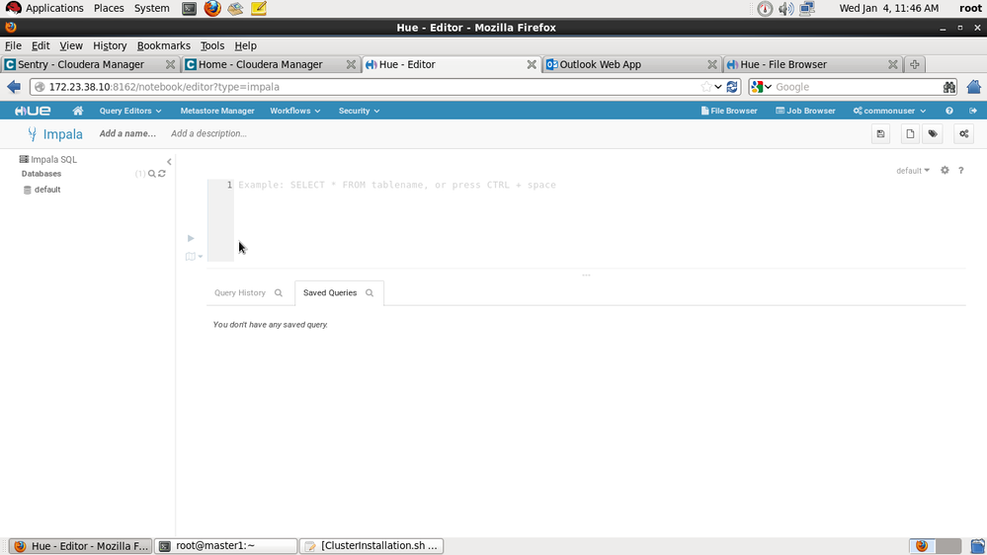
Task: Open the Job Browser link
Action: click(x=805, y=111)
